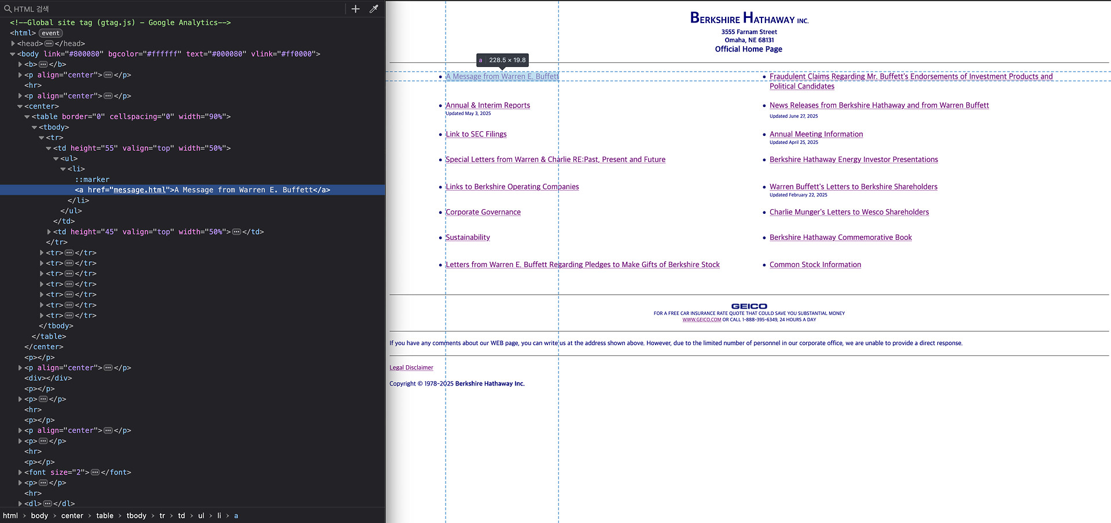The image size is (1111, 523).
Task: Select the Google Analytics comment node
Action: click(120, 23)
